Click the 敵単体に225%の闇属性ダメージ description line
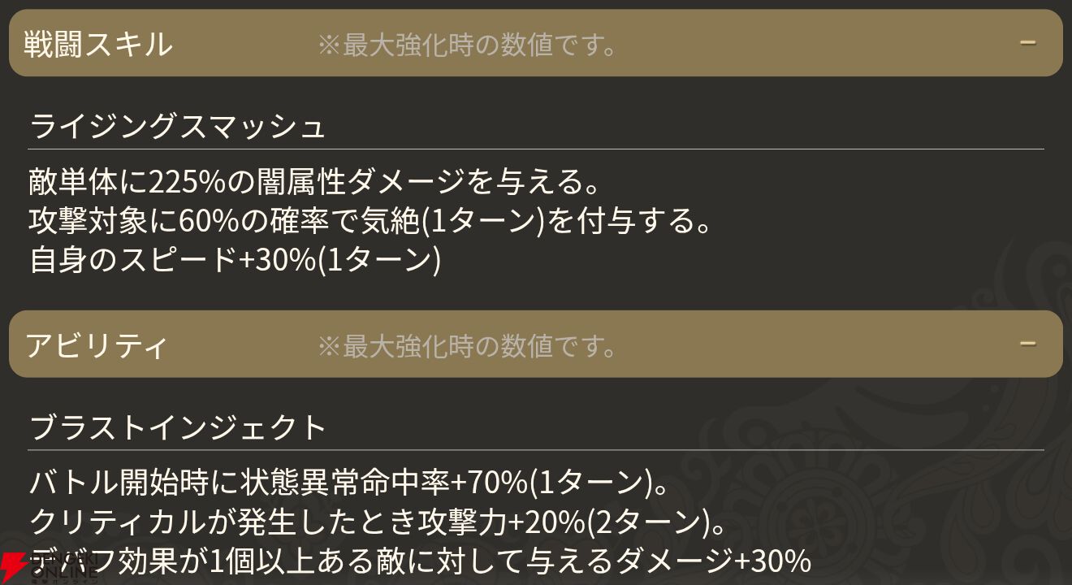Viewport: 1072px width, 585px height. (x=314, y=181)
